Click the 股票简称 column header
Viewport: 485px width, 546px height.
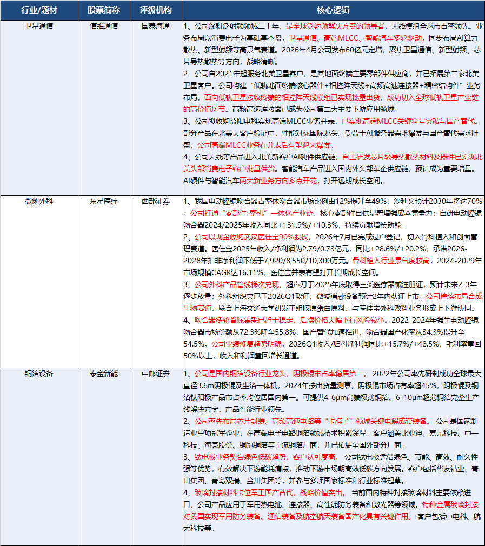[104, 10]
